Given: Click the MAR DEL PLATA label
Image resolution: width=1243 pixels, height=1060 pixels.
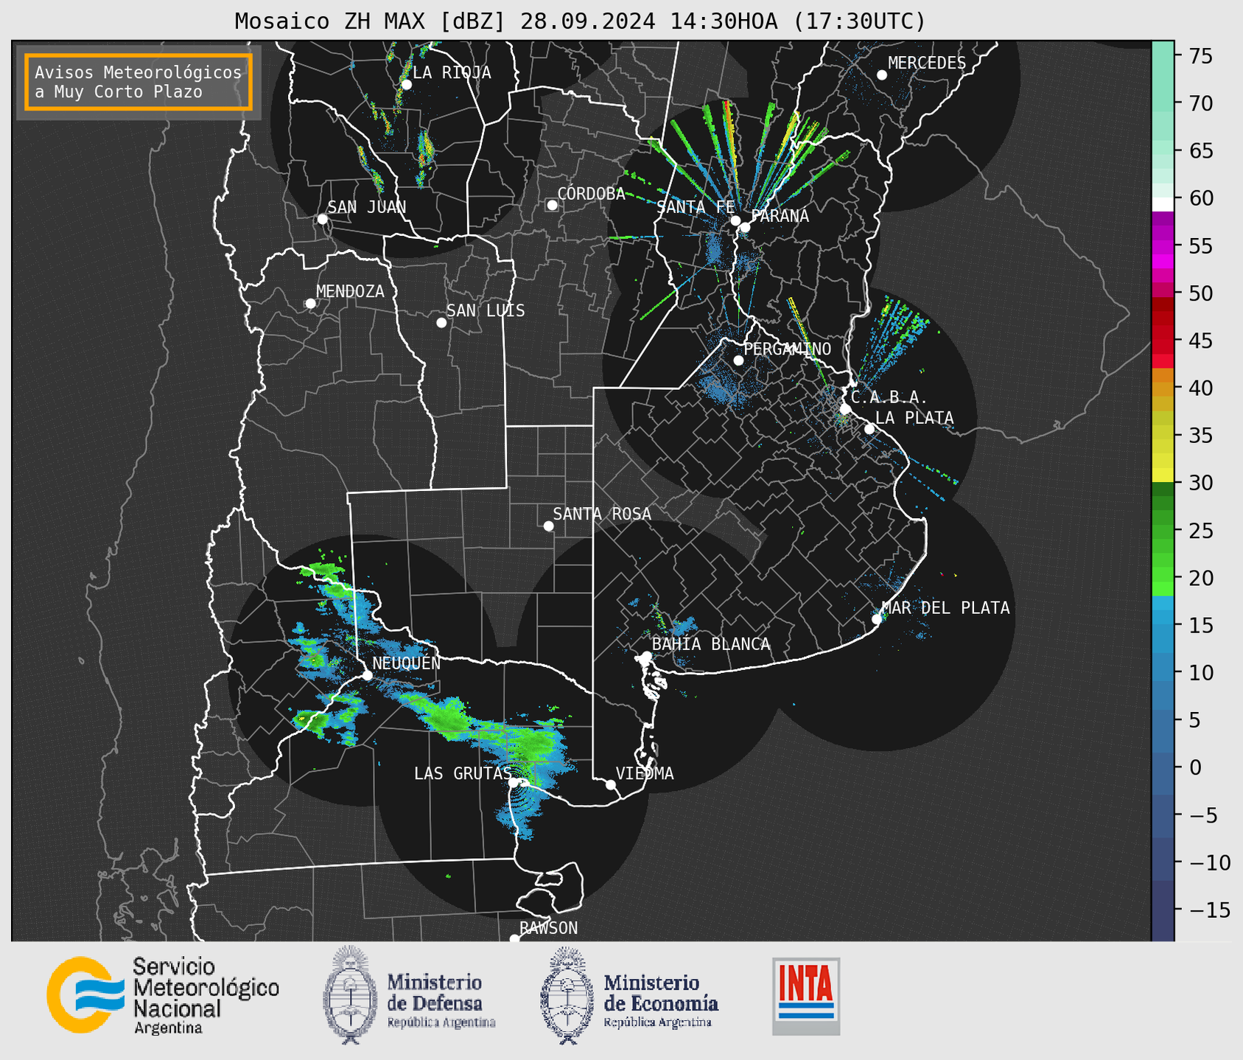Looking at the screenshot, I should point(946,608).
